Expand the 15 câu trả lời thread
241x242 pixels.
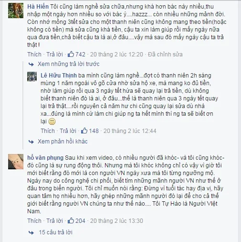coord(56,232)
